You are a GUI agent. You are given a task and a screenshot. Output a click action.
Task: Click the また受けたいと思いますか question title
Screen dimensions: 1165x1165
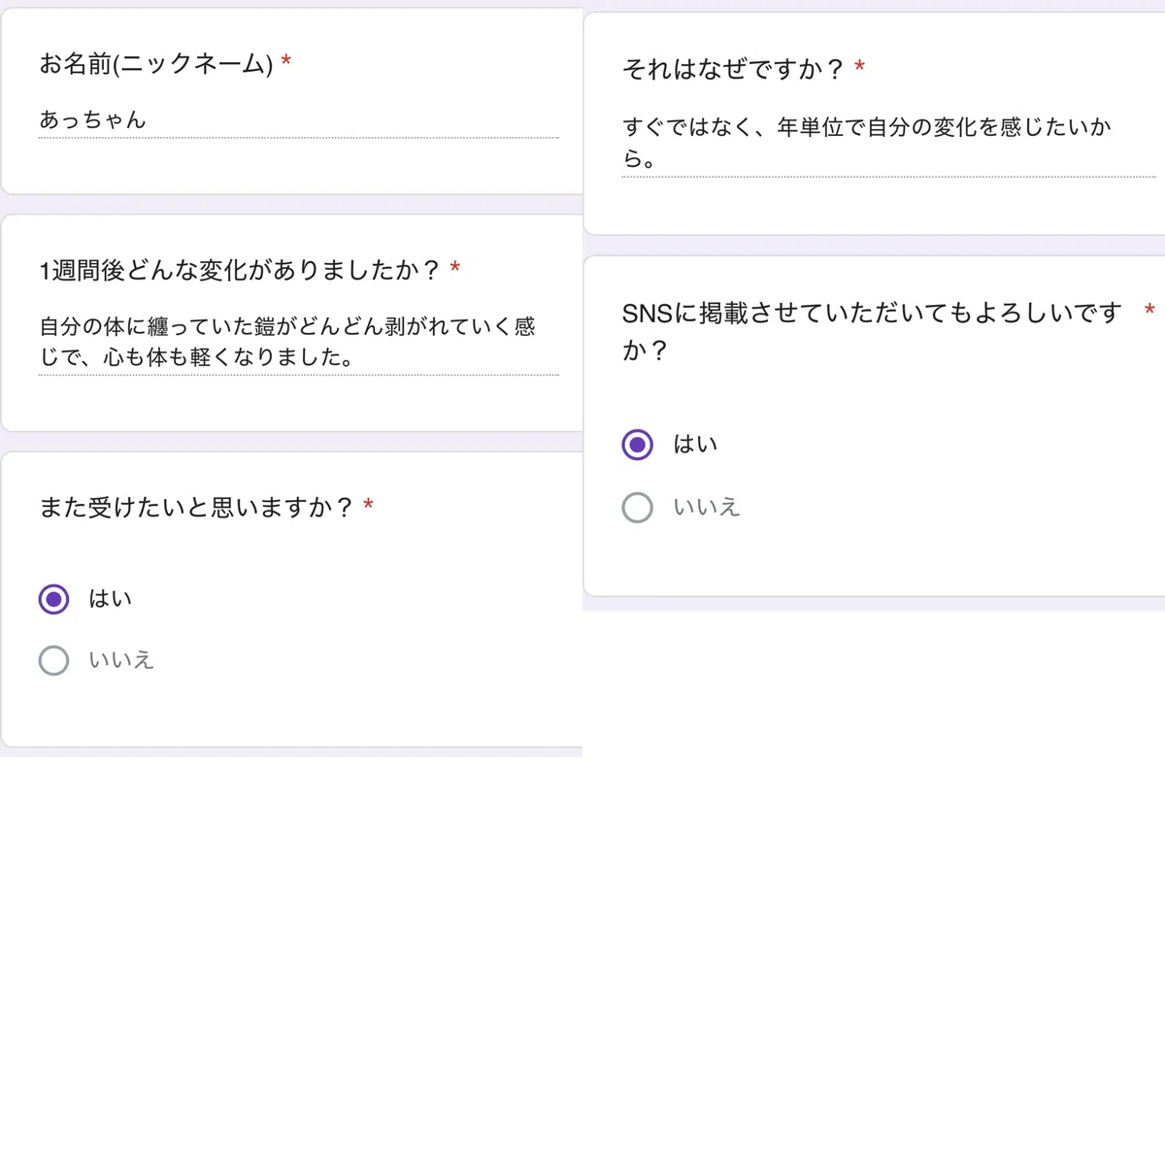197,507
